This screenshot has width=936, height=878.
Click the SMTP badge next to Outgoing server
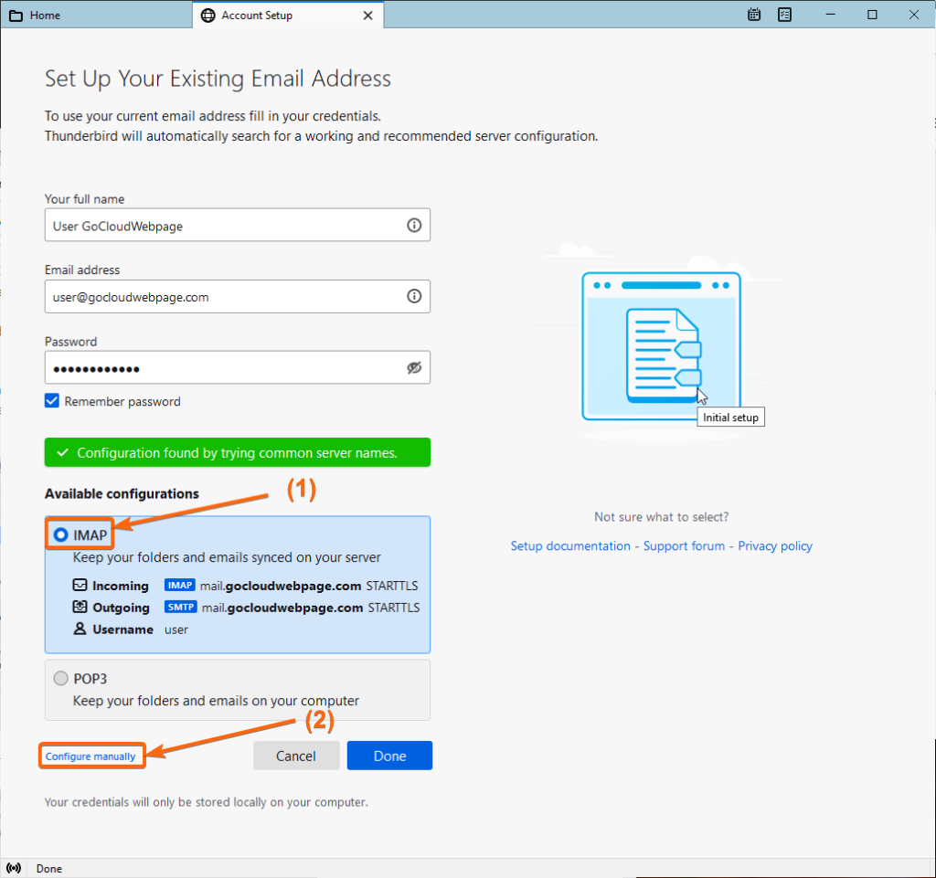click(x=180, y=607)
